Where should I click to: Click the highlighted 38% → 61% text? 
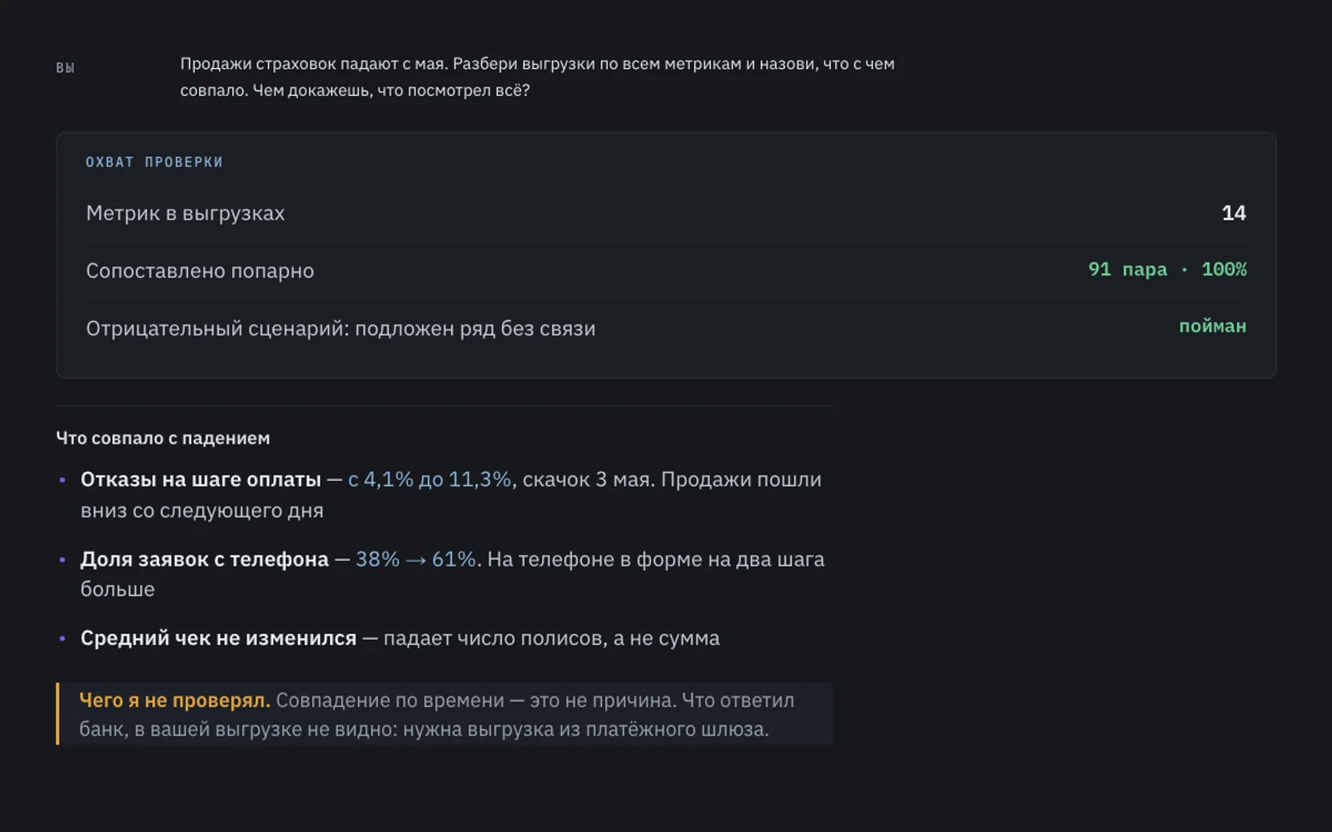pyautogui.click(x=415, y=559)
